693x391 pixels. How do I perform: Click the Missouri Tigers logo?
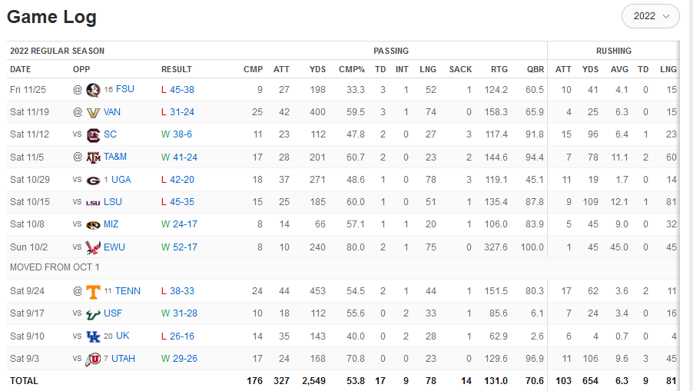coord(94,224)
